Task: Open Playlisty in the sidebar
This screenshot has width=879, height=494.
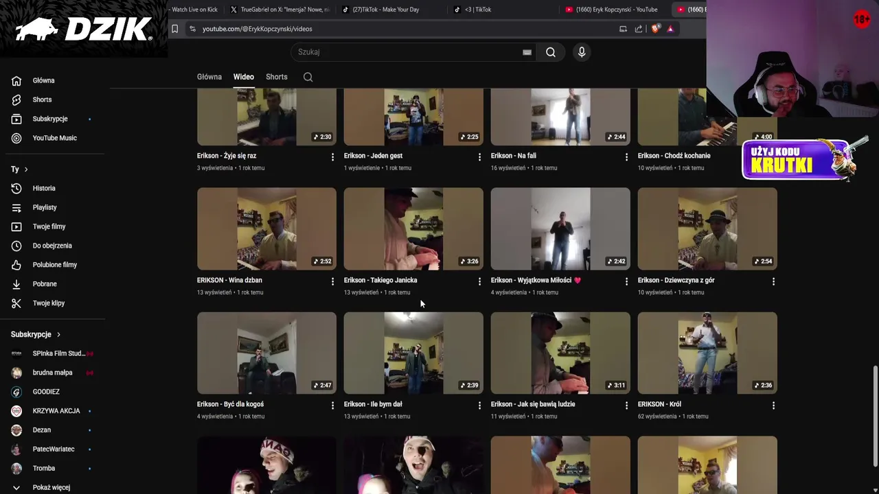Action: [45, 207]
